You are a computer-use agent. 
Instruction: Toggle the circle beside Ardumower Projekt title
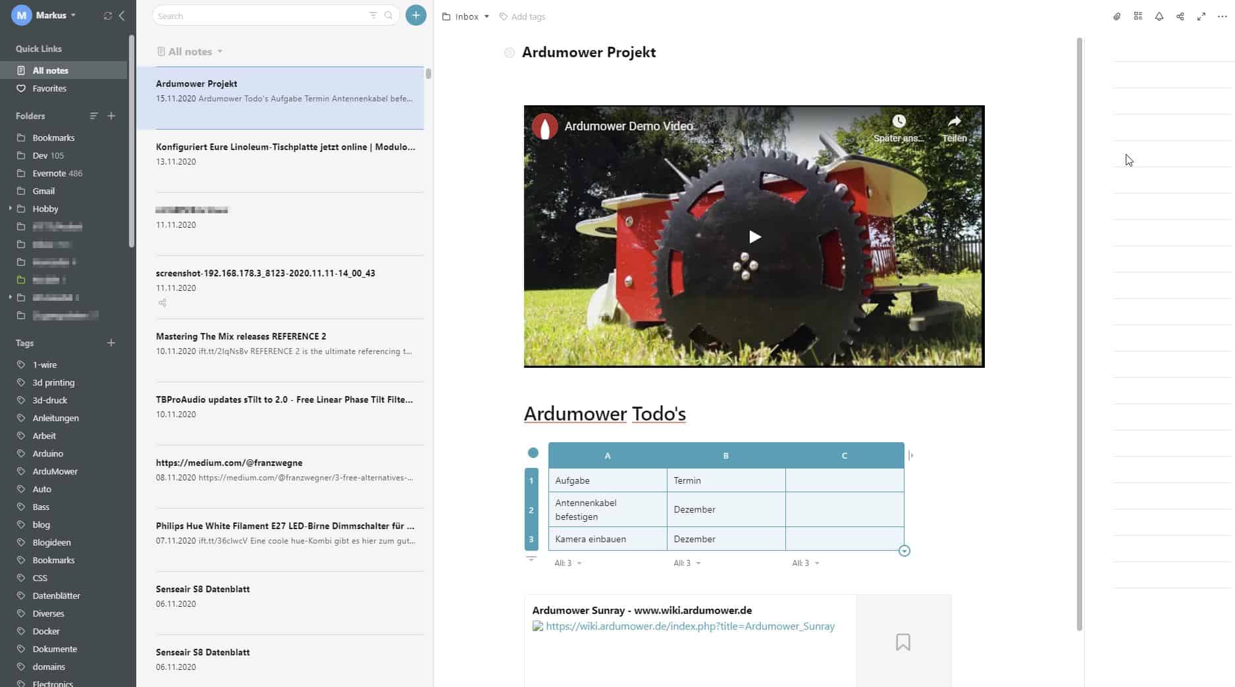(x=509, y=53)
